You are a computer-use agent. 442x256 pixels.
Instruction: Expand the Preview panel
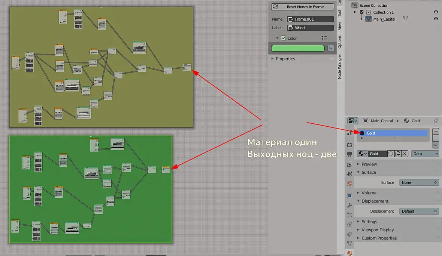(358, 164)
